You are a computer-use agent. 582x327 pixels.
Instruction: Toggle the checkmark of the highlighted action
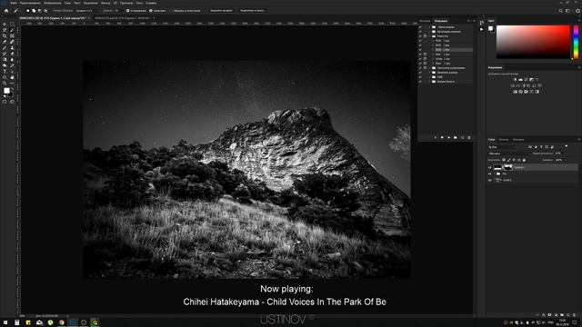pyautogui.click(x=420, y=50)
